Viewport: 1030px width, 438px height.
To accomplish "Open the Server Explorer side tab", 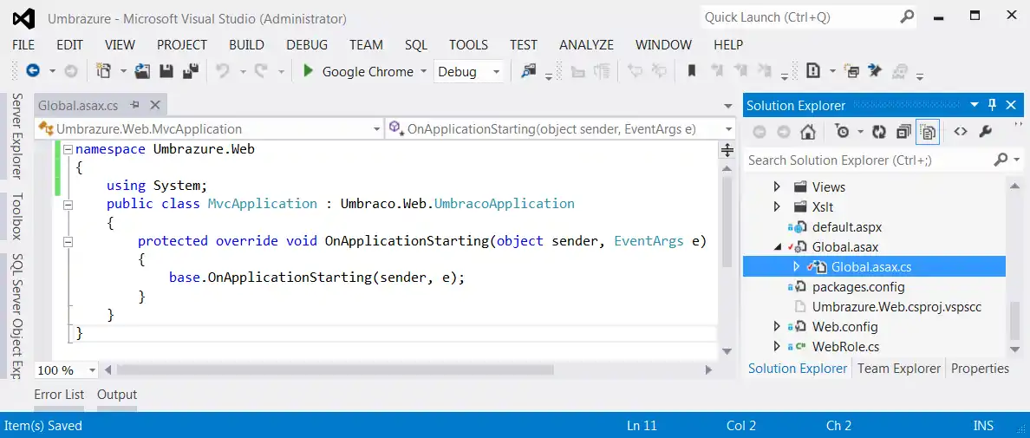I will click(x=17, y=136).
